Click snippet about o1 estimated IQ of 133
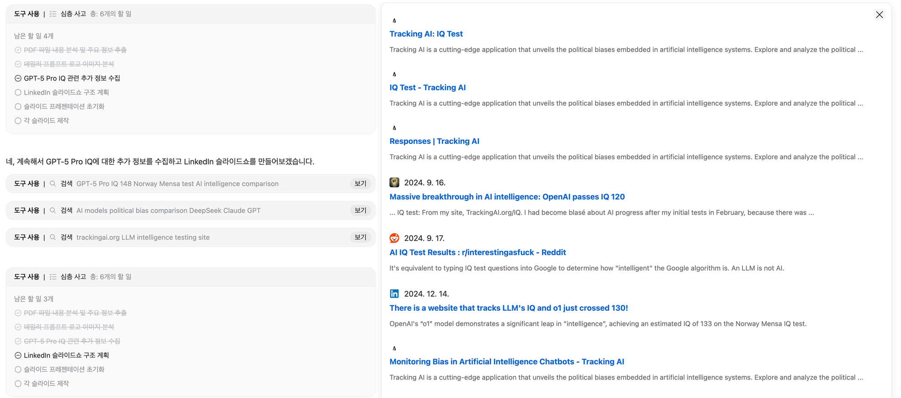 pyautogui.click(x=598, y=324)
